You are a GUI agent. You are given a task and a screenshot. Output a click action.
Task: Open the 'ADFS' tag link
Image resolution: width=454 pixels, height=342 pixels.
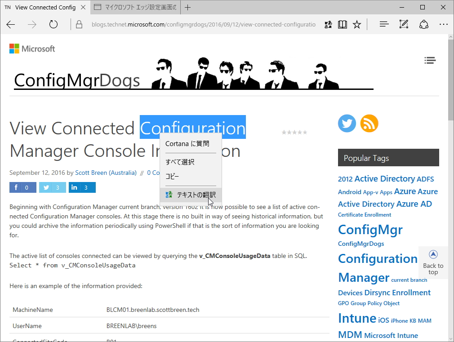pyautogui.click(x=425, y=179)
